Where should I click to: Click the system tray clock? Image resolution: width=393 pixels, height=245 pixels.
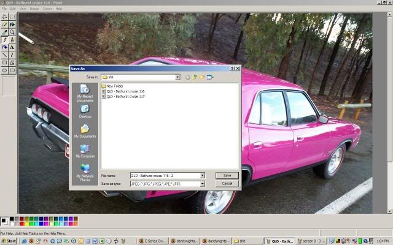pyautogui.click(x=383, y=241)
